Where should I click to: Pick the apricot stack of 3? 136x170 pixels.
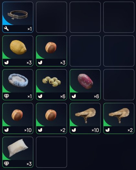[51, 51]
